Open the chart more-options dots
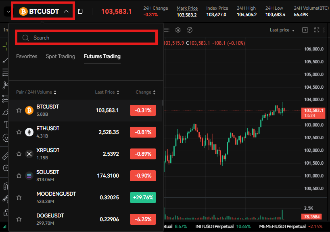The image size is (330, 232). click(x=324, y=30)
